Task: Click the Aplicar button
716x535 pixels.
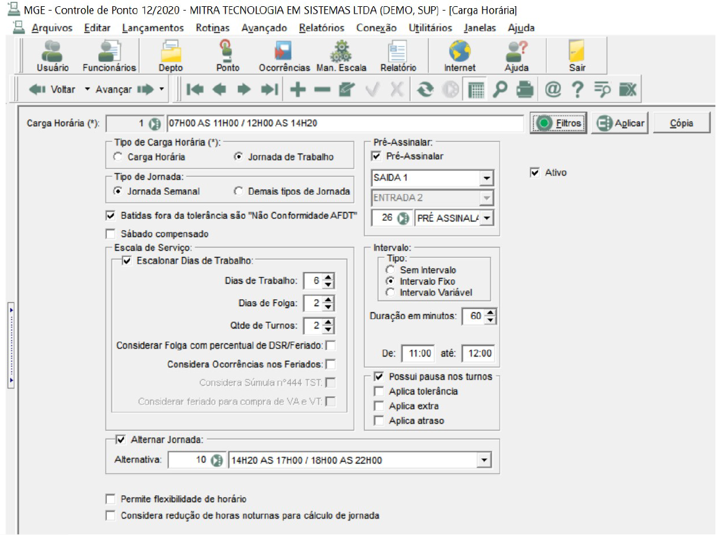Action: pyautogui.click(x=620, y=123)
